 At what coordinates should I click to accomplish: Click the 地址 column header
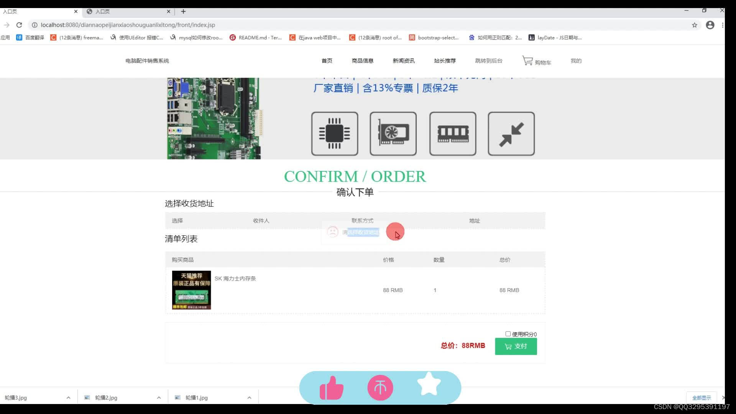[x=474, y=220]
